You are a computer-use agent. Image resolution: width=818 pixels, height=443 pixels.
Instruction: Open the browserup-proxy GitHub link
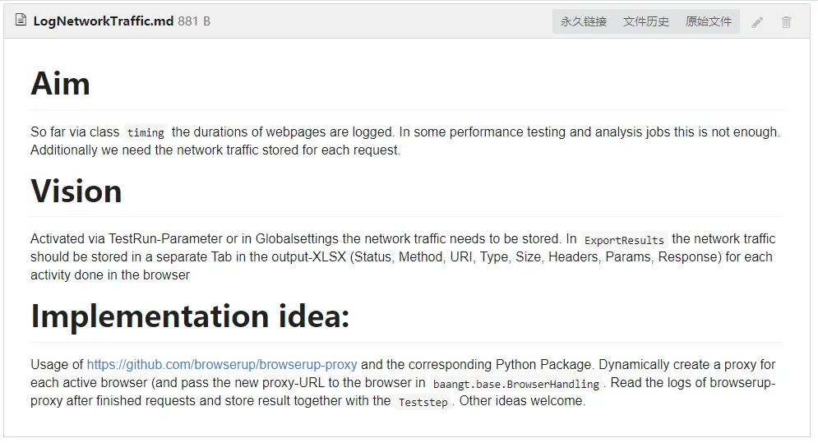pyautogui.click(x=222, y=364)
